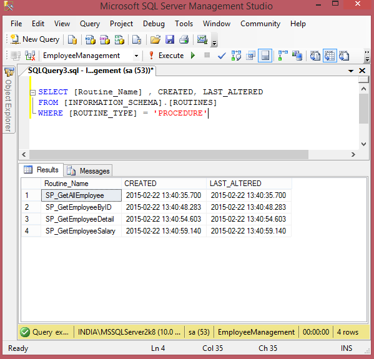Viewport: 374px width, 359px height.
Task: Click the Parse checkmark icon
Action: [x=222, y=56]
